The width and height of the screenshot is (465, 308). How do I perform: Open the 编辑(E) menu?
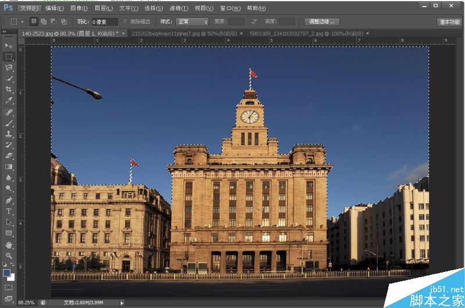coord(55,8)
